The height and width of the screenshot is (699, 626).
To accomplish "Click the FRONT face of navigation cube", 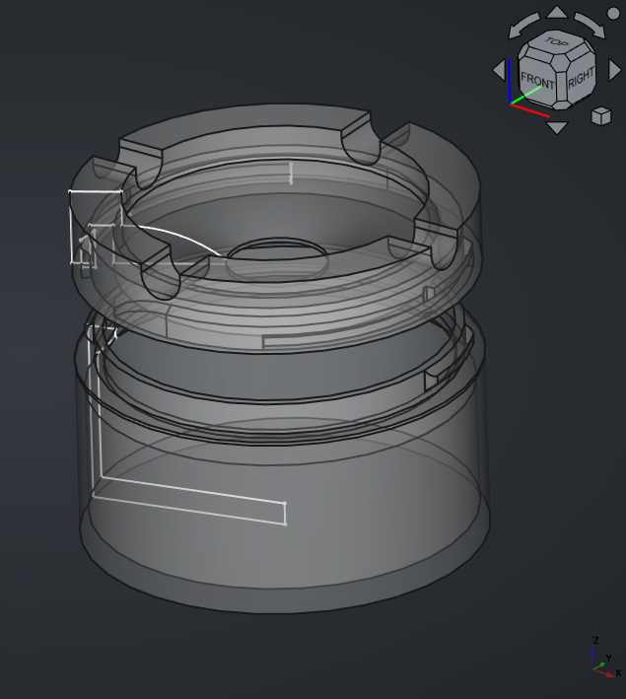I will (537, 81).
